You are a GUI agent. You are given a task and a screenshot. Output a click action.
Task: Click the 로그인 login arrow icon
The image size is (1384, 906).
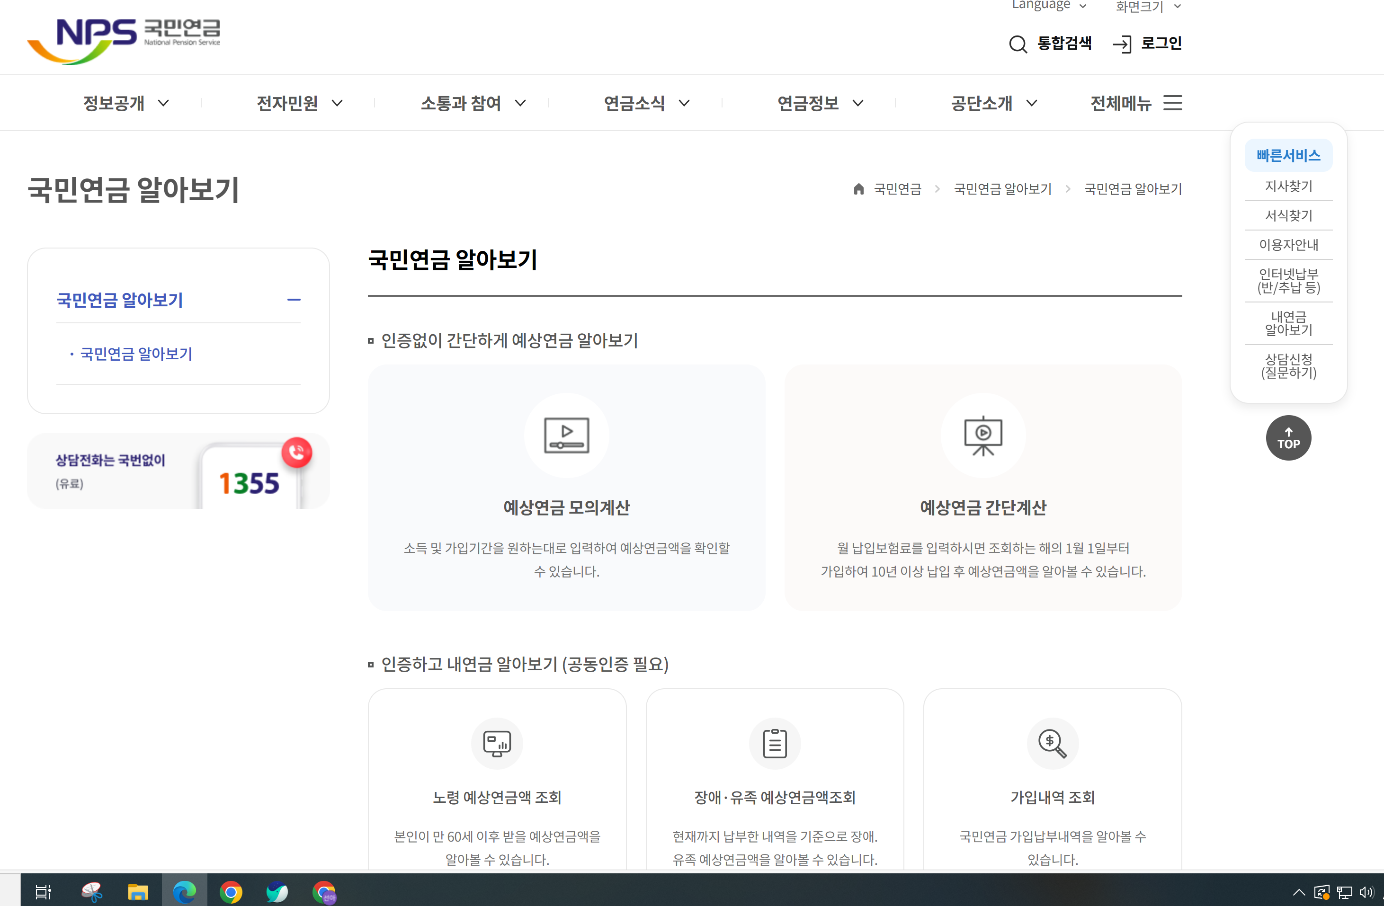pos(1122,44)
